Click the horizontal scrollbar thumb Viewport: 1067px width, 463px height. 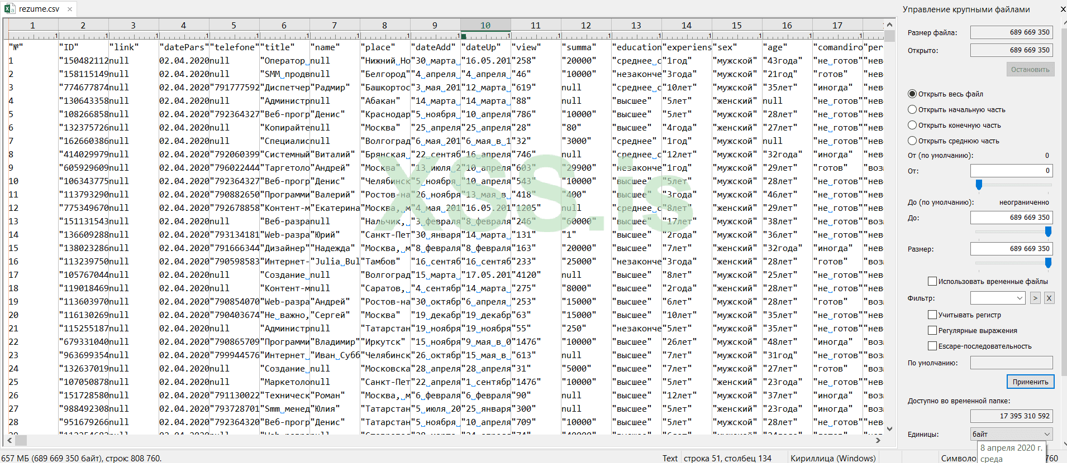pos(21,440)
